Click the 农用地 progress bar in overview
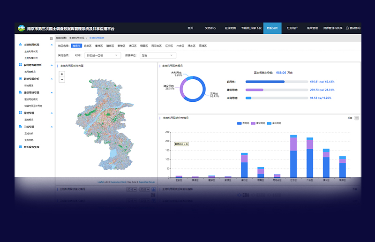 [277, 82]
